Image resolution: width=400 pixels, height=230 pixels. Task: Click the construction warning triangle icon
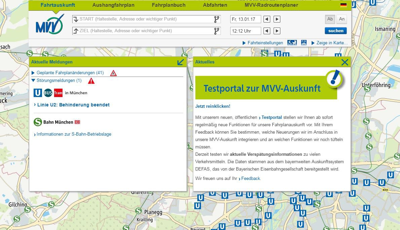coord(113,73)
